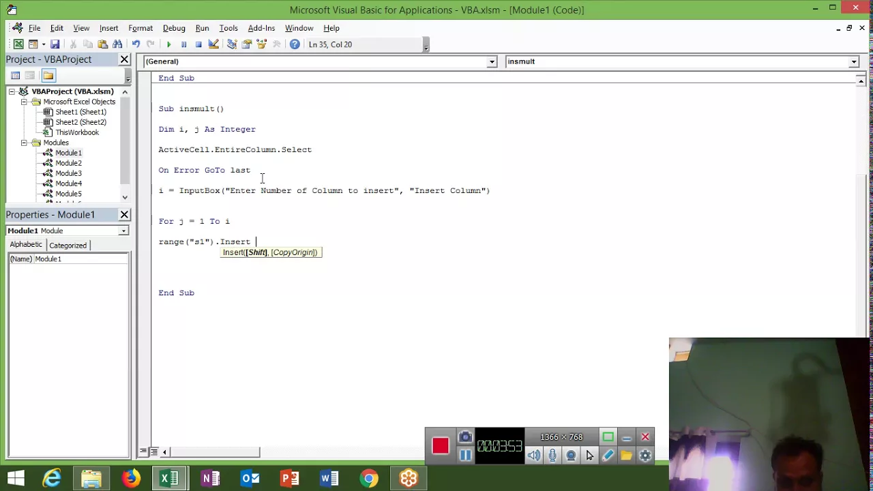Open the Excel icon on taskbar
This screenshot has height=491, width=873.
coord(170,479)
